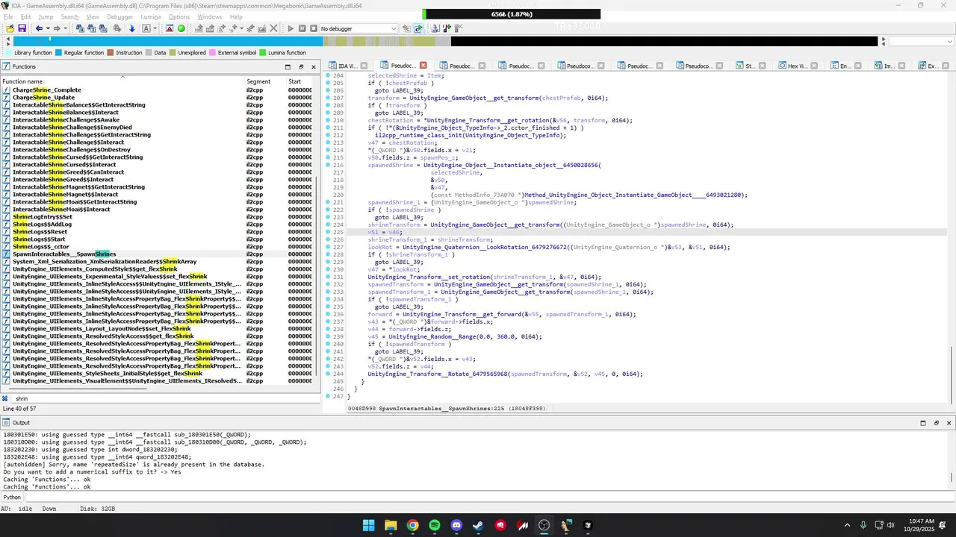Switch to the IDA View tab
The width and height of the screenshot is (956, 537).
coord(347,66)
